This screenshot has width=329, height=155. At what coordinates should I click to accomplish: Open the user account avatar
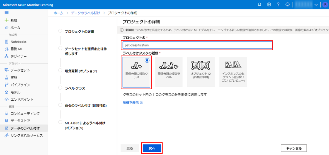pyautogui.click(x=325, y=5)
